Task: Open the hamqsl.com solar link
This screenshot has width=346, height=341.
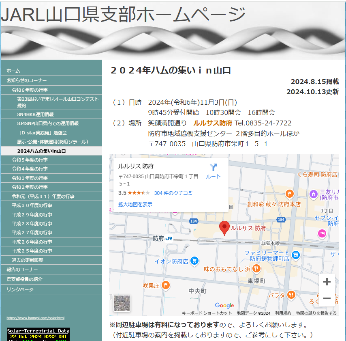Action: click(x=36, y=318)
